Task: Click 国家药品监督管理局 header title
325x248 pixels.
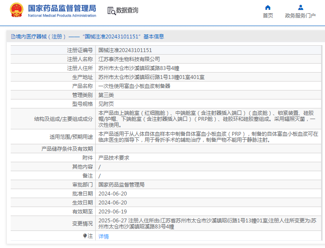Action: (62, 8)
